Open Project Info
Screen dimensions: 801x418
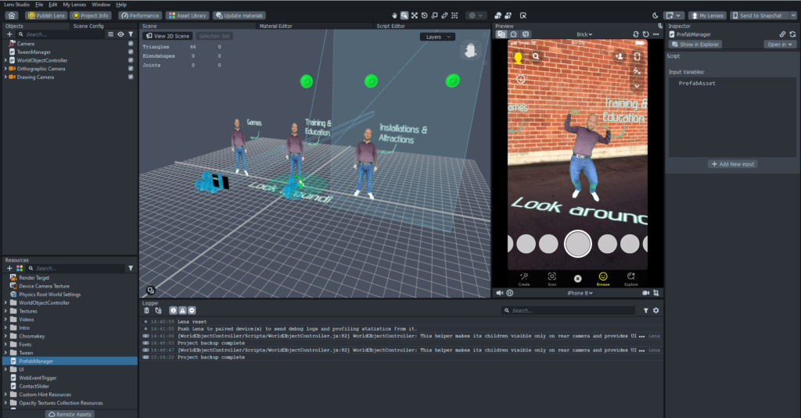[91, 16]
